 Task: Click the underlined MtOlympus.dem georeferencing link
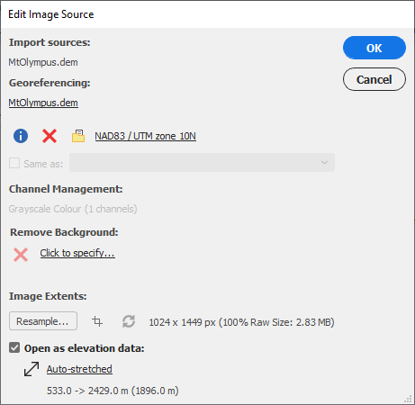click(43, 103)
